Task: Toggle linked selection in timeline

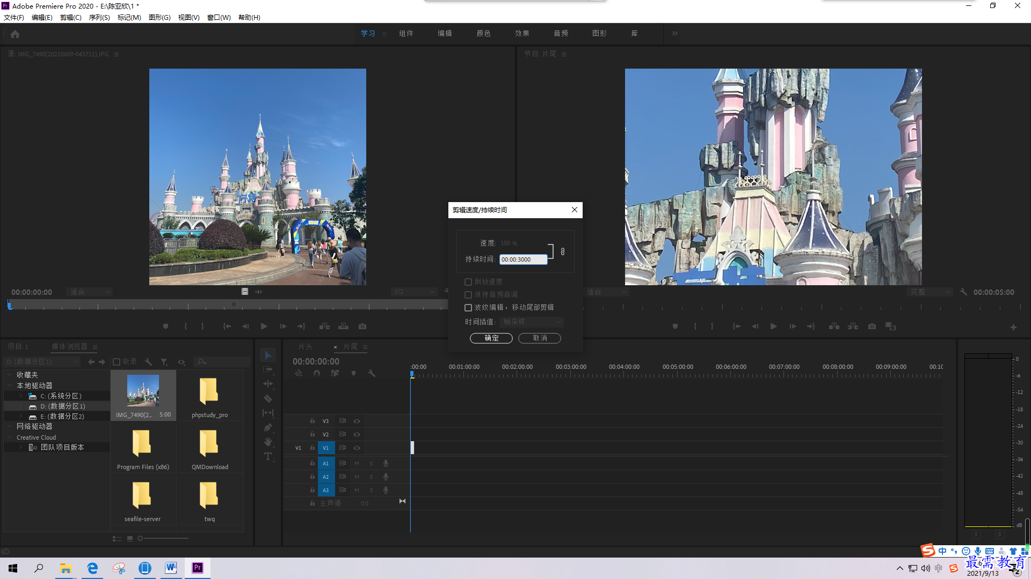Action: pyautogui.click(x=335, y=373)
